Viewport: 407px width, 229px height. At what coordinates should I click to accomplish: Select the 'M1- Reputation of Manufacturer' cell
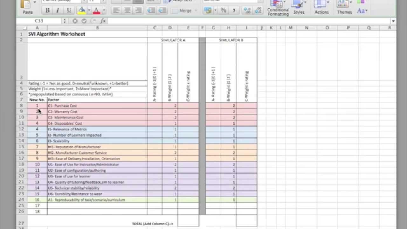click(97, 147)
